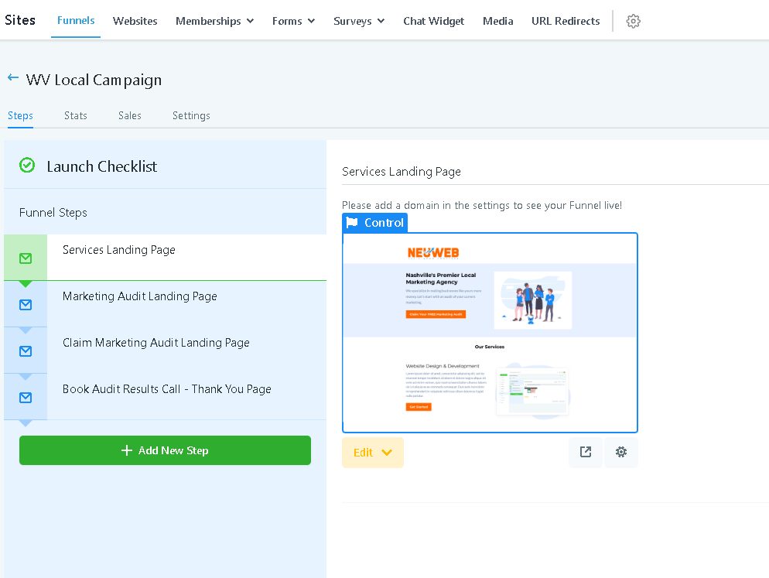The height and width of the screenshot is (578, 769).
Task: Expand the Edit dropdown button
Action: [x=373, y=453]
